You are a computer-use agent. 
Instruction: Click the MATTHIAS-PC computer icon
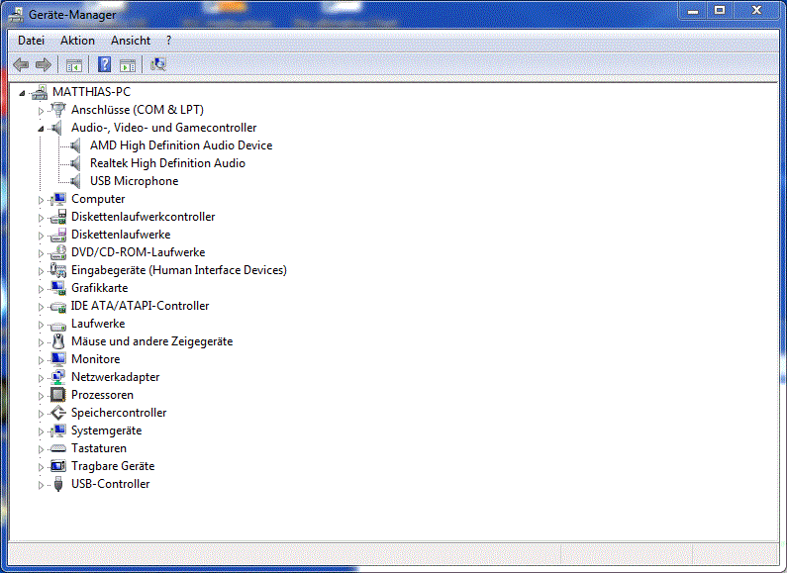coord(40,92)
